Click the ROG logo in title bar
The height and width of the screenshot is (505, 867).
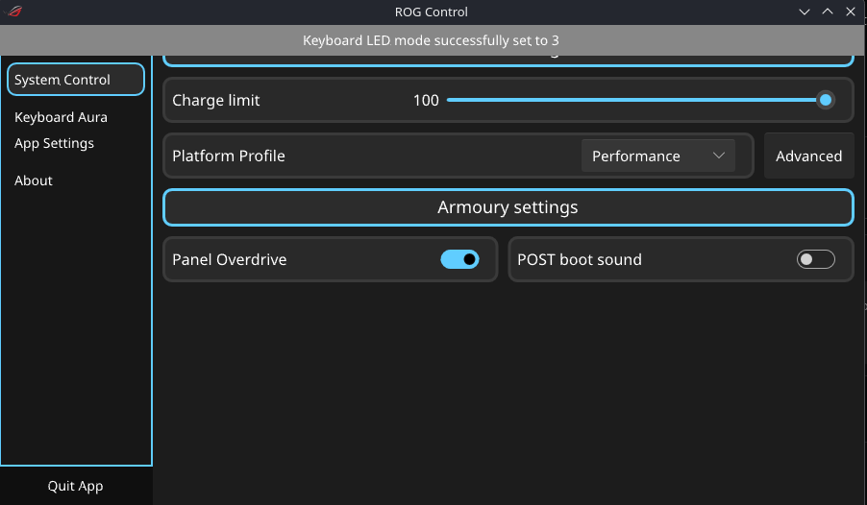pyautogui.click(x=15, y=12)
